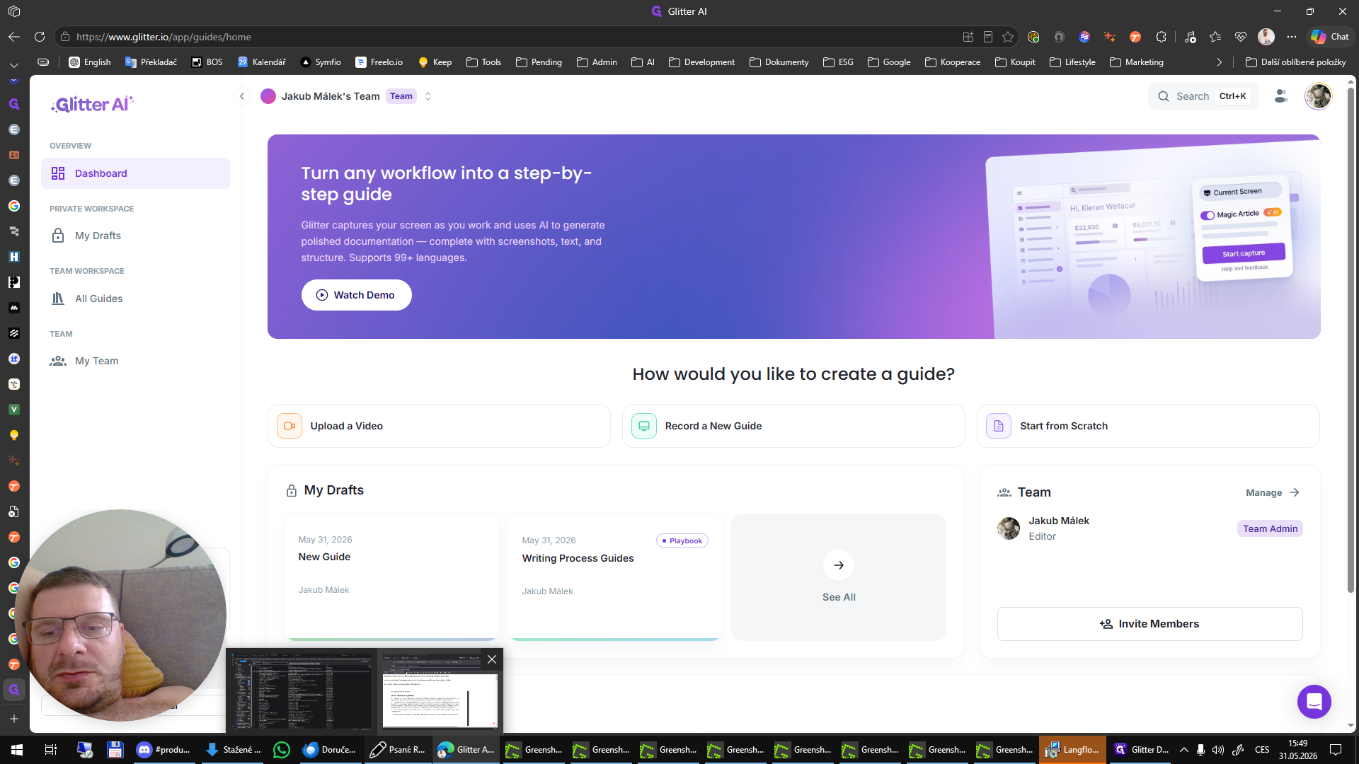The image size is (1359, 764).
Task: Expand the Development bookmark folder
Action: [702, 62]
